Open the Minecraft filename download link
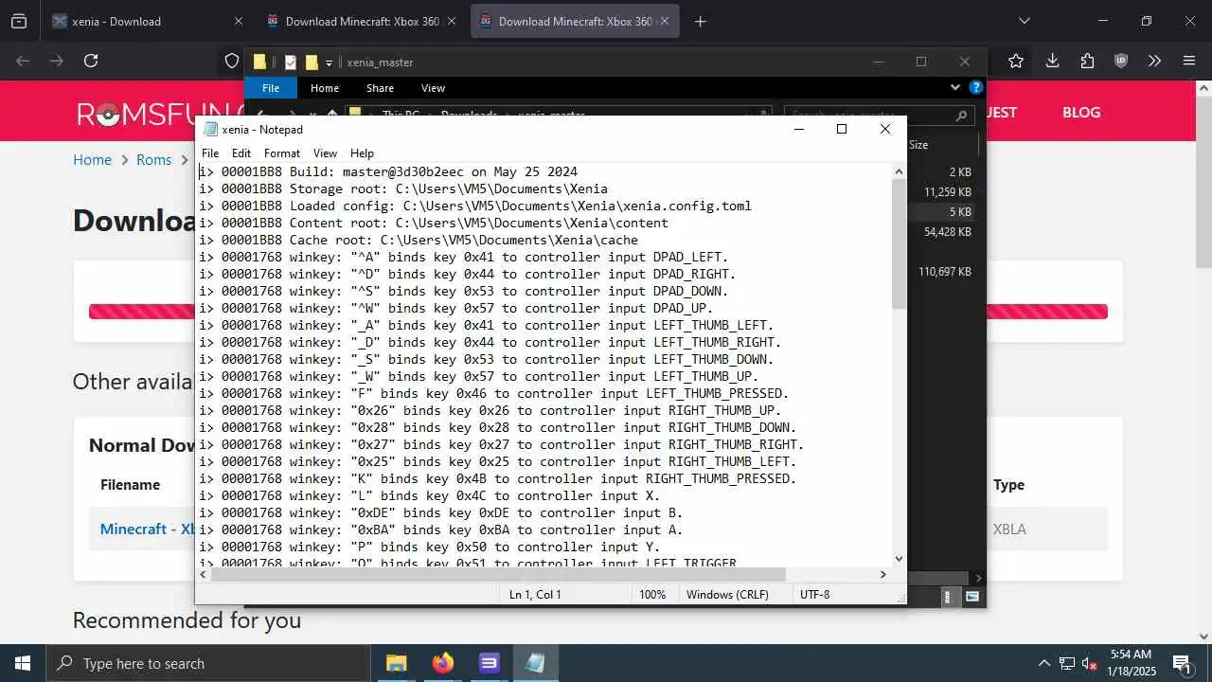Image resolution: width=1212 pixels, height=682 pixels. pyautogui.click(x=147, y=529)
